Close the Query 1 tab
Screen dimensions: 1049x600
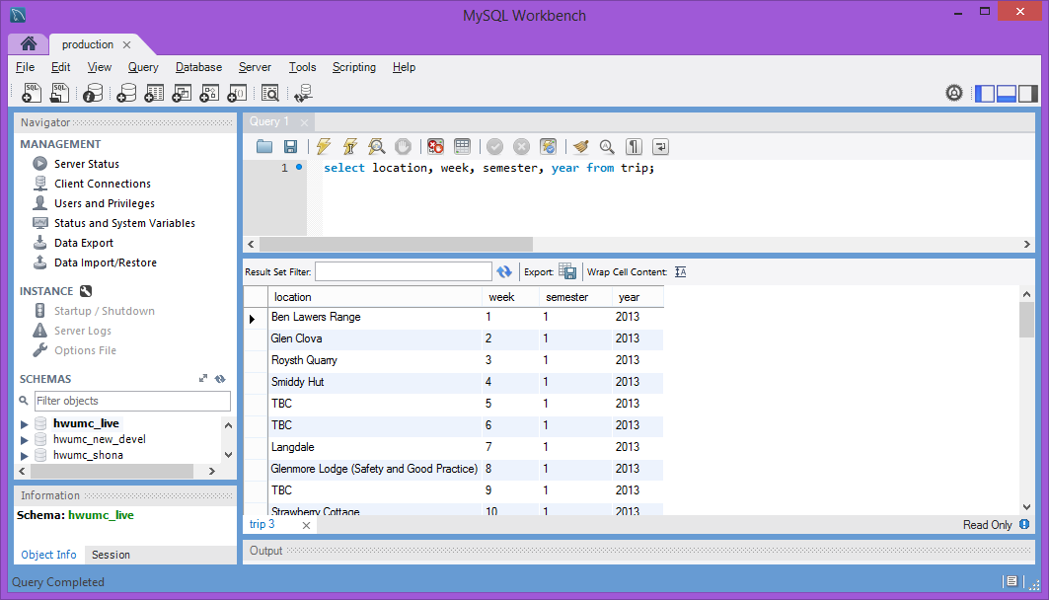[304, 122]
